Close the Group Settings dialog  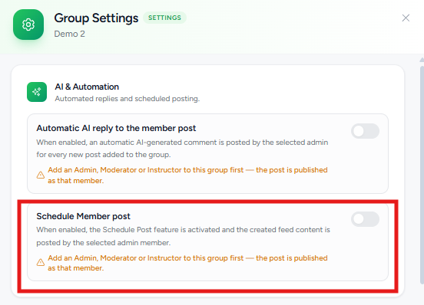tap(406, 18)
